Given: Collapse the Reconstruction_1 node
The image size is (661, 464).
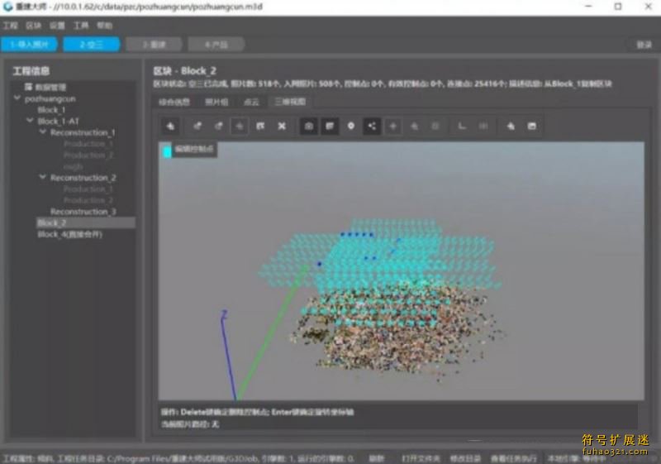Looking at the screenshot, I should pos(43,132).
